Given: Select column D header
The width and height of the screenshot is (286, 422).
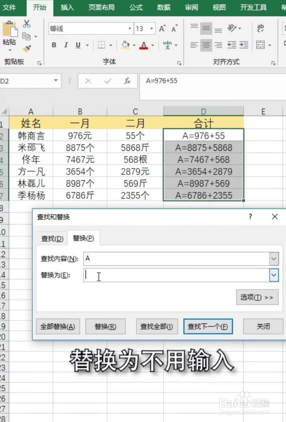Looking at the screenshot, I should pos(203,111).
